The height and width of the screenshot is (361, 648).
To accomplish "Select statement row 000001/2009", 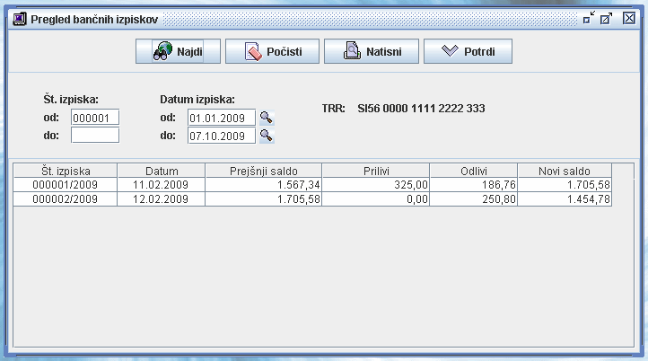I will point(66,185).
